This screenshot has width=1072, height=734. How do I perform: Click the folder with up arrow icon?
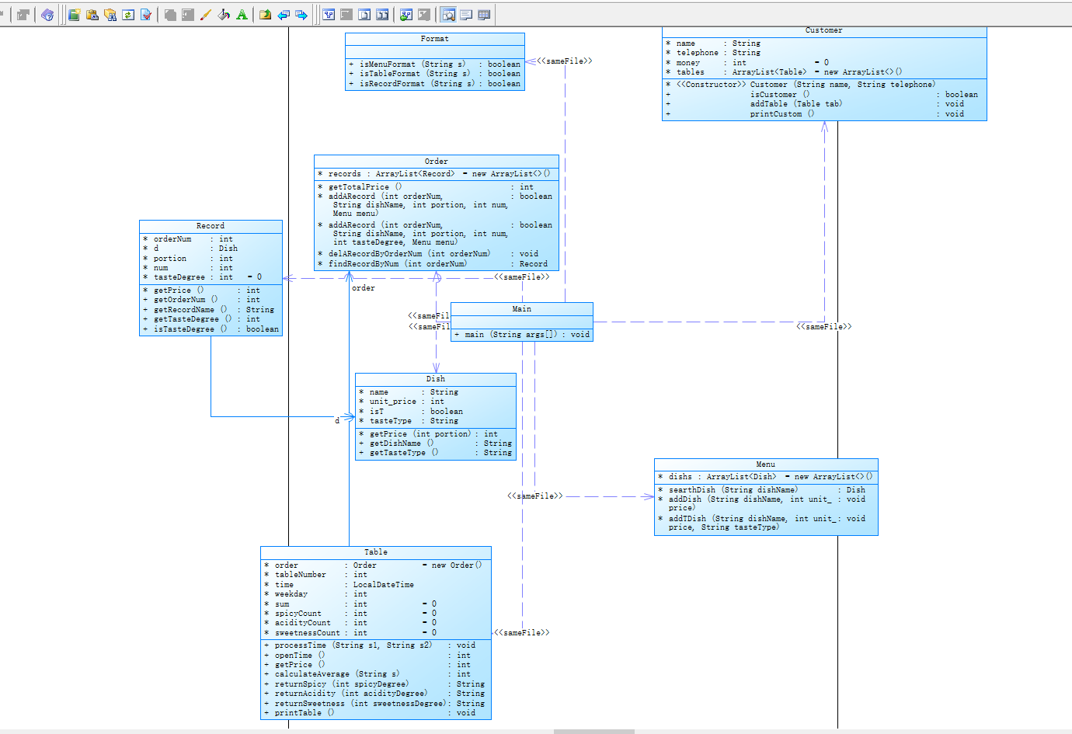click(x=266, y=15)
